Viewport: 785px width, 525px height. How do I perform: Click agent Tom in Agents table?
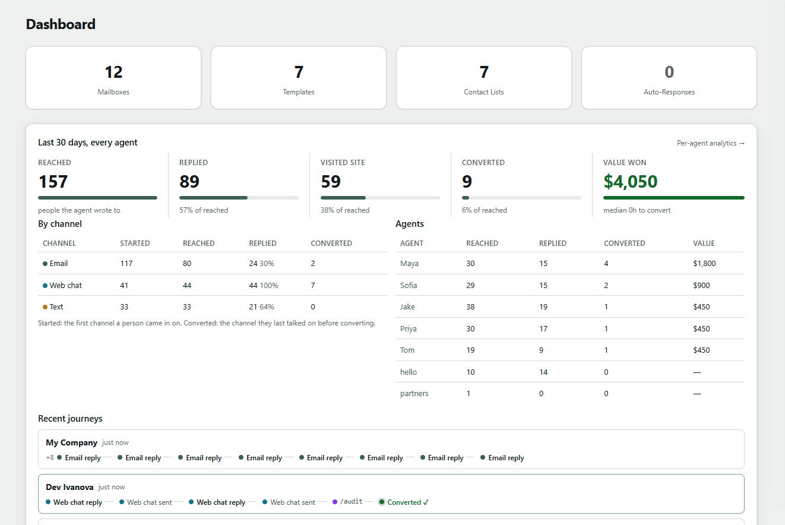pos(407,350)
